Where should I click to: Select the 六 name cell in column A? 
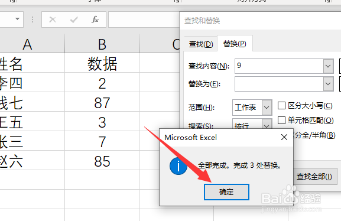(32, 161)
